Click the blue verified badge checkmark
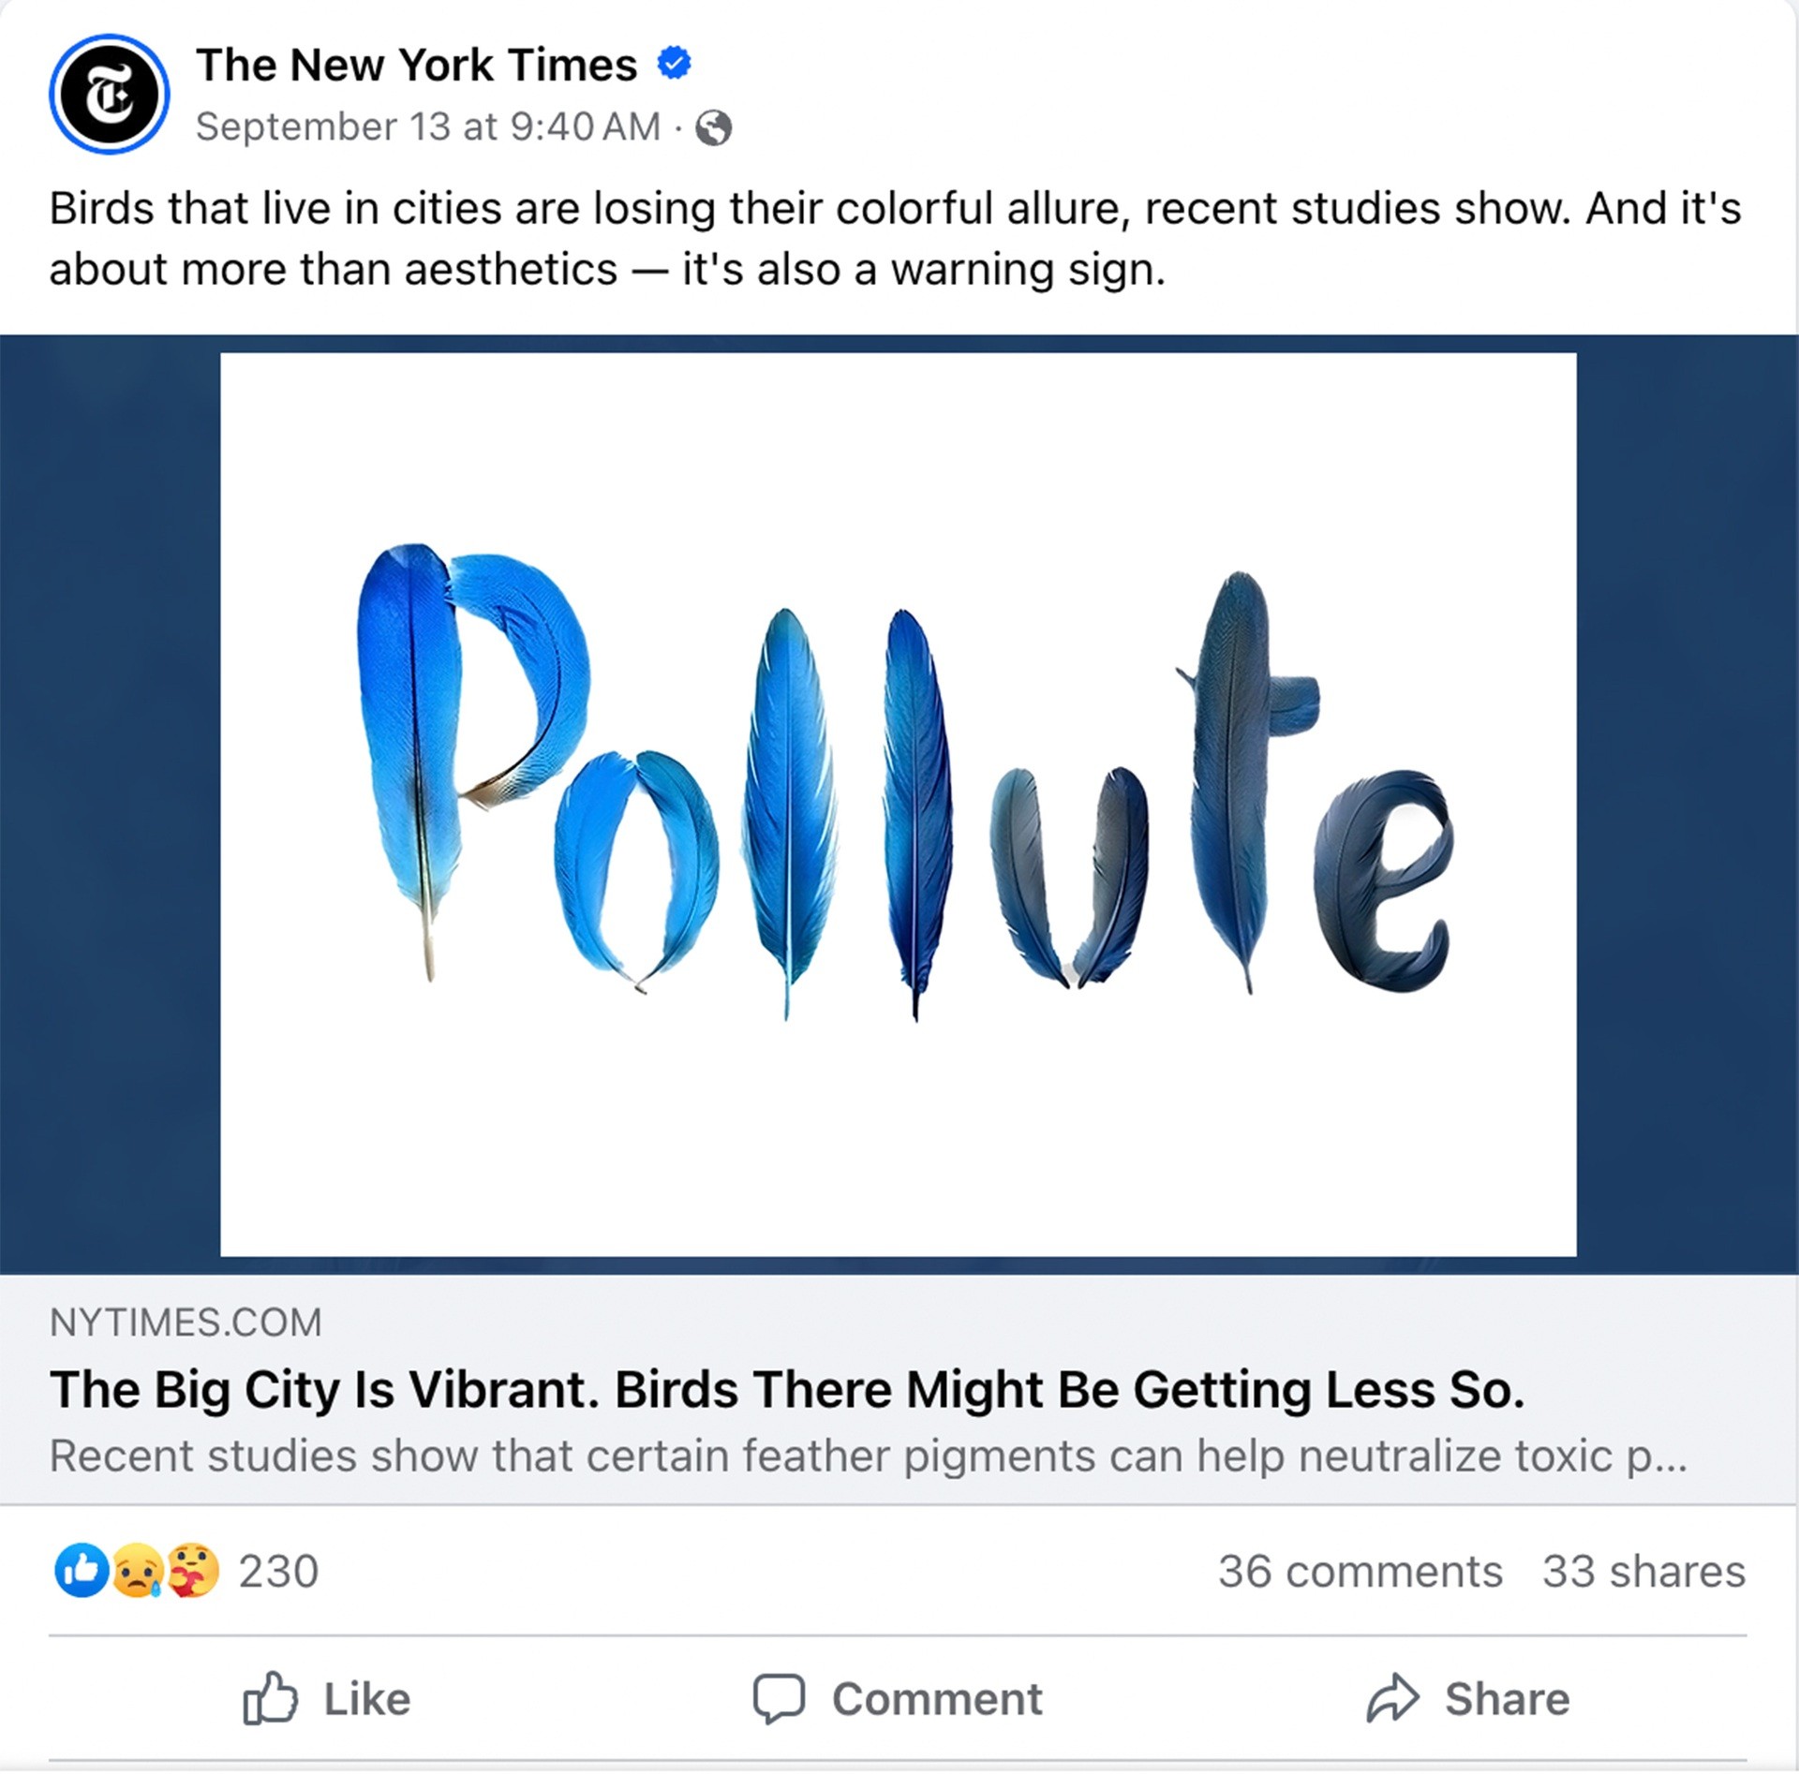 pyautogui.click(x=674, y=64)
